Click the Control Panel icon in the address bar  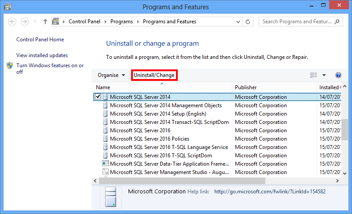tap(56, 22)
